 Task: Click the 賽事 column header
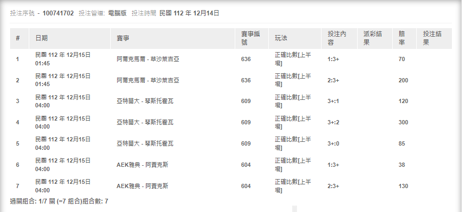point(172,38)
